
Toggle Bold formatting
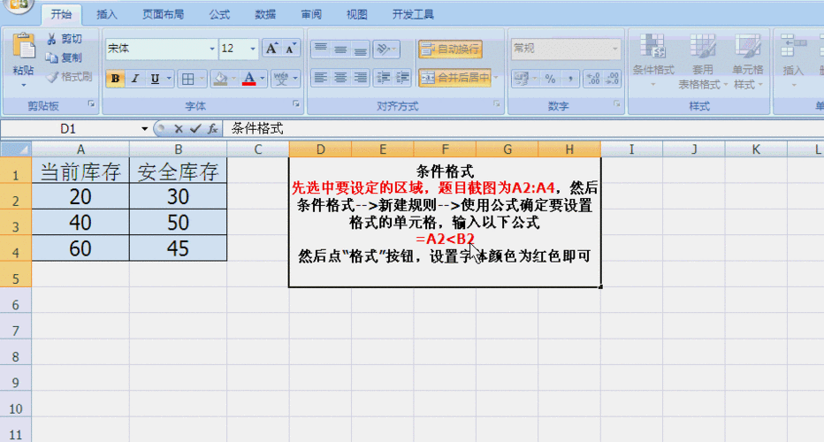coord(115,79)
